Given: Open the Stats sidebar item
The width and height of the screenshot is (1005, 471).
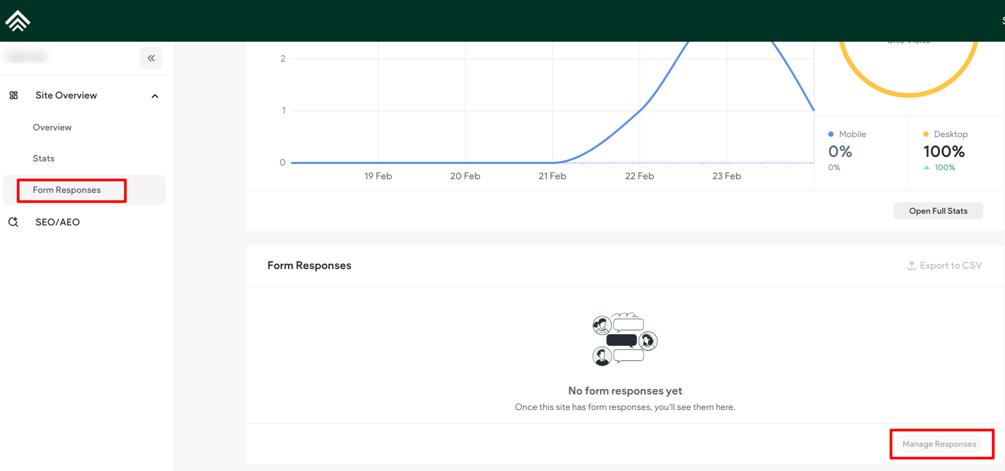Looking at the screenshot, I should 44,158.
